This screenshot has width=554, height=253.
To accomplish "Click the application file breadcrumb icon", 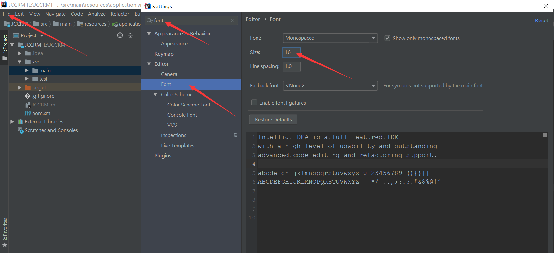I will [115, 24].
